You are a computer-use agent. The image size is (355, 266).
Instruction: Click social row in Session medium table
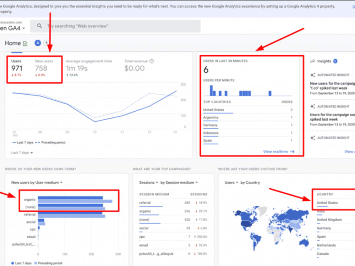coord(173,228)
